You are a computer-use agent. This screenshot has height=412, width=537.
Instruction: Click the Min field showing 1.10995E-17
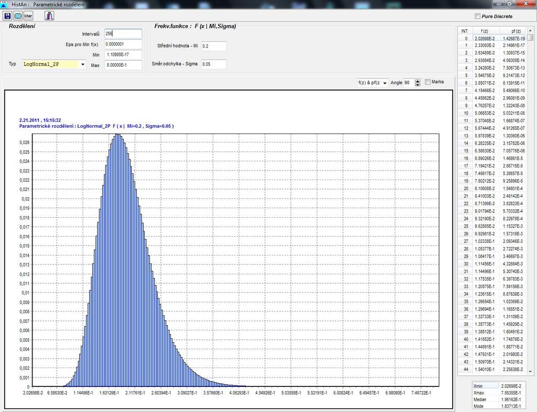point(123,54)
